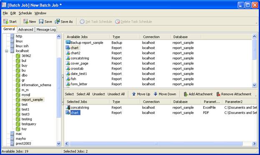This screenshot has width=260, height=155.
Task: Click the Delete Task Schedule icon
Action: [118, 22]
